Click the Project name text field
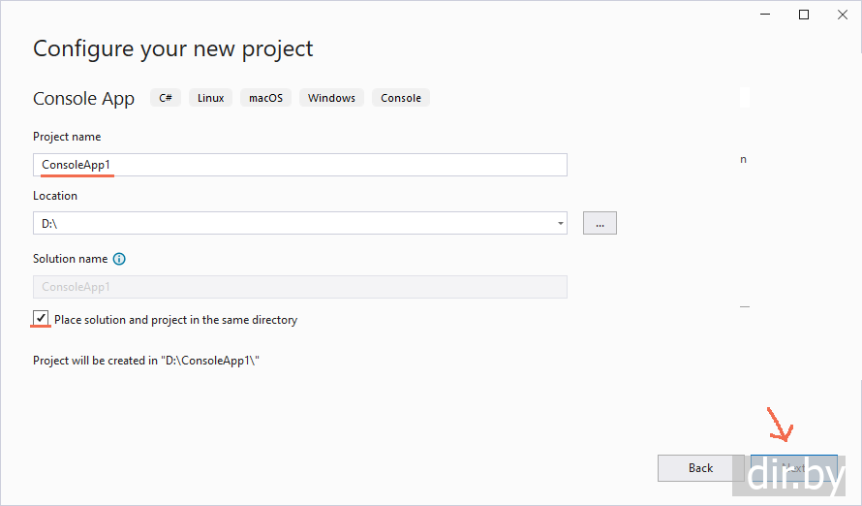This screenshot has height=506, width=862. pos(299,165)
